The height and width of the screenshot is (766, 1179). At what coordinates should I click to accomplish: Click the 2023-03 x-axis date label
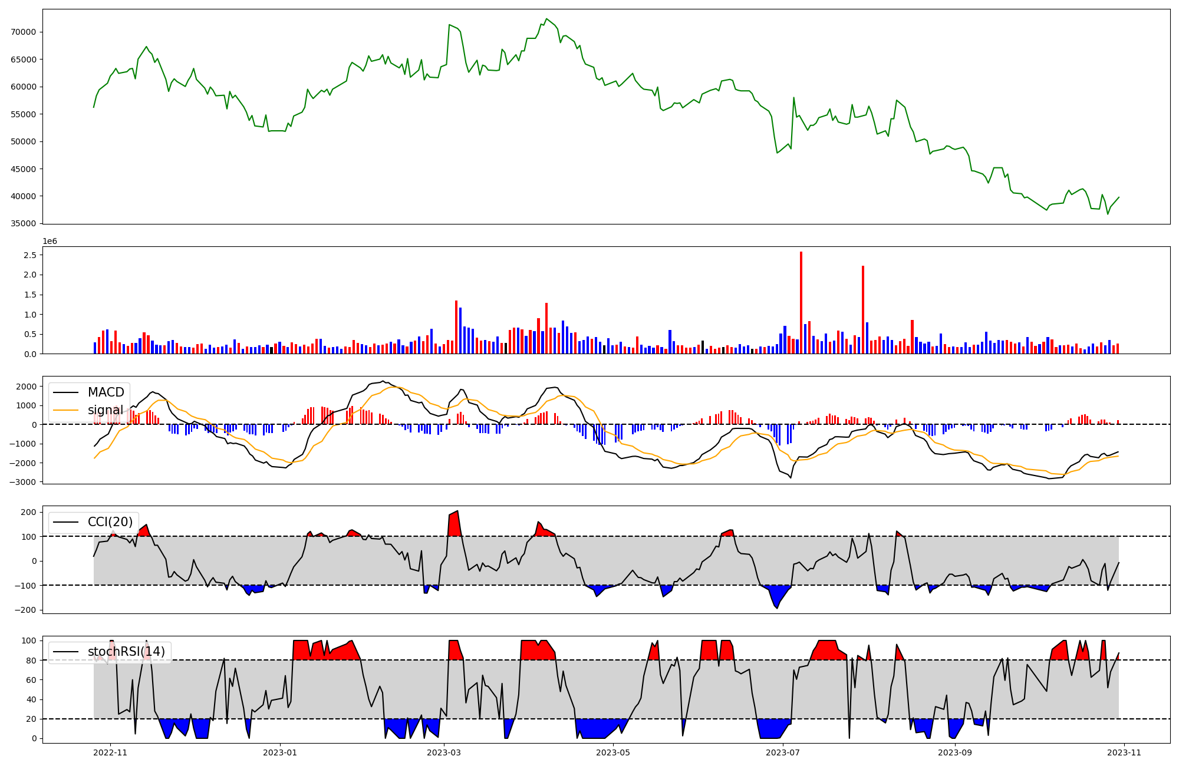pos(443,752)
